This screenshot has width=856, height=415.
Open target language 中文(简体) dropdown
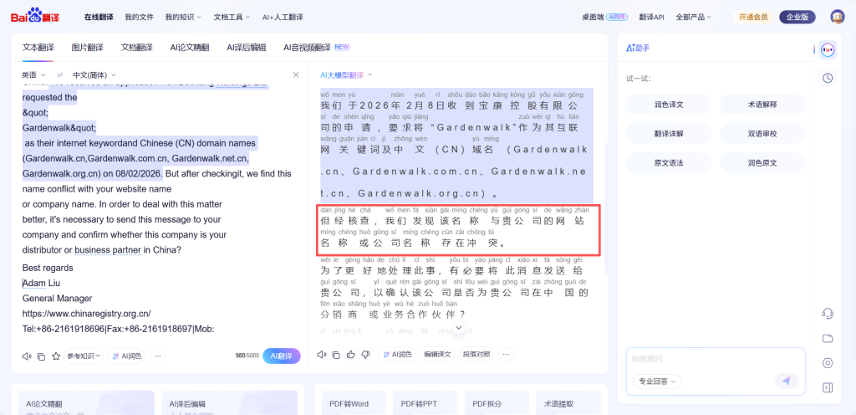pos(94,74)
